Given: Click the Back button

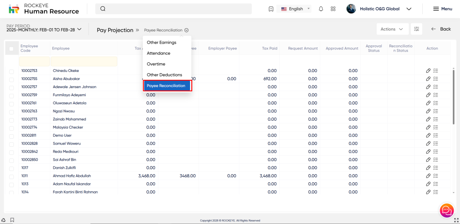Looking at the screenshot, I should point(441,29).
